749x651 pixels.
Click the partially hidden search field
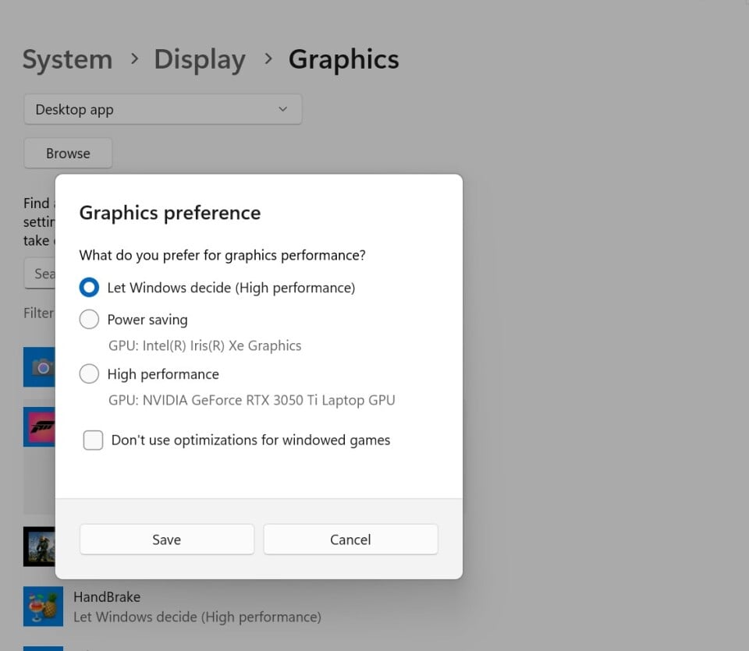tap(41, 274)
